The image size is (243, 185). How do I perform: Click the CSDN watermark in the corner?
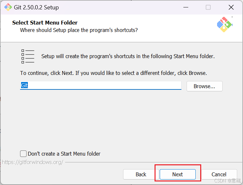[227, 181]
